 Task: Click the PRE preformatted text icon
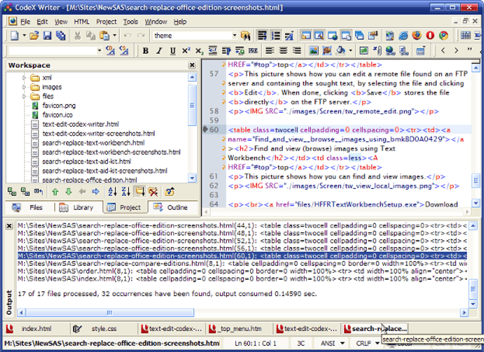coord(253,50)
